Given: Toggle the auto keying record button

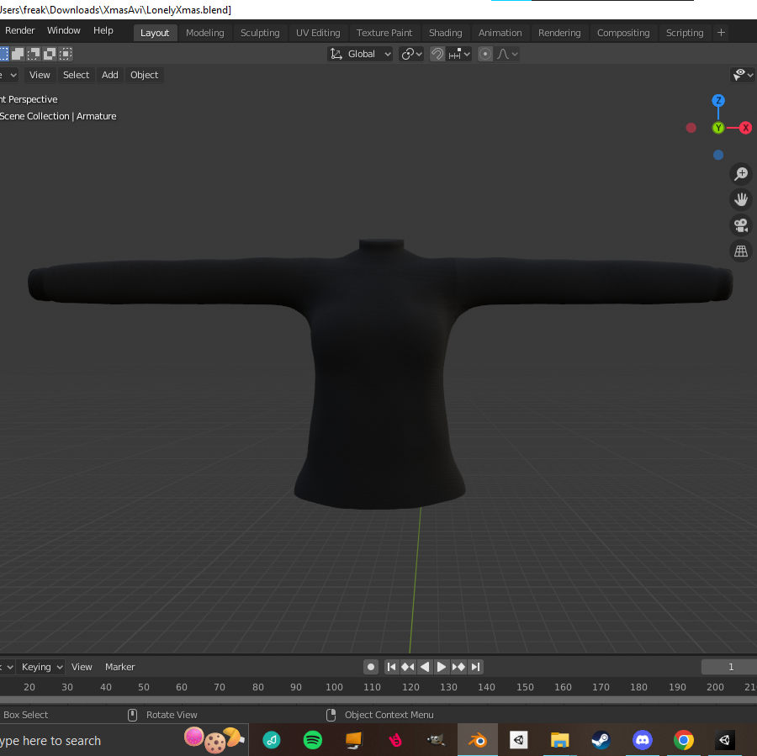Looking at the screenshot, I should (371, 667).
